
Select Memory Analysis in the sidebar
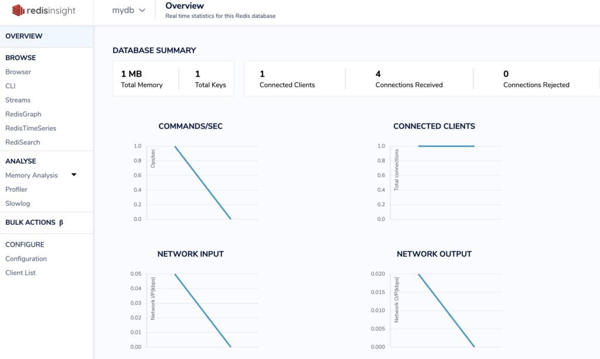[32, 175]
